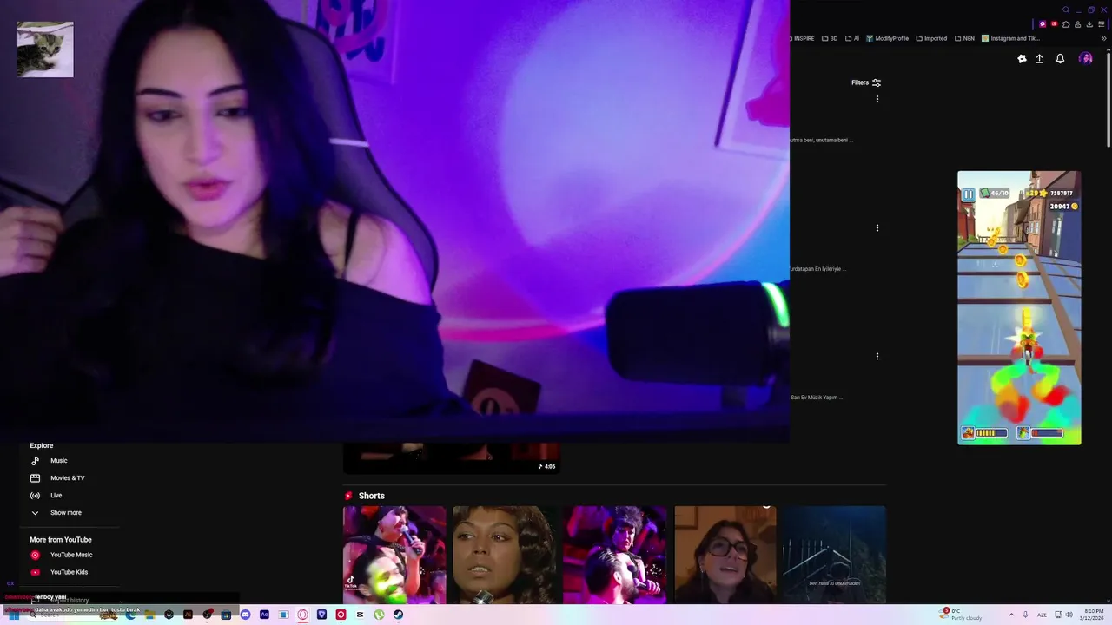Open the search Filters control
The height and width of the screenshot is (625, 1112).
tap(866, 82)
